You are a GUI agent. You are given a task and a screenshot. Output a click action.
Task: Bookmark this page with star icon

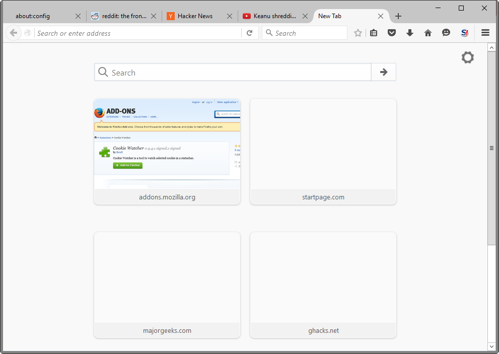358,33
